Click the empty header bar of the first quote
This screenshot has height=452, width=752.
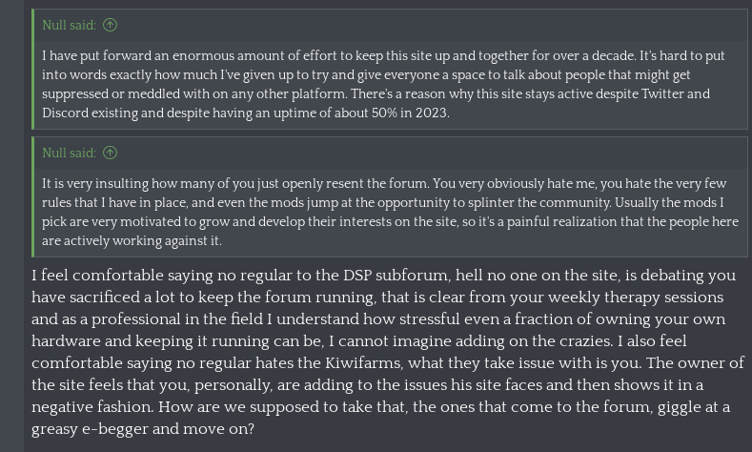pyautogui.click(x=432, y=25)
